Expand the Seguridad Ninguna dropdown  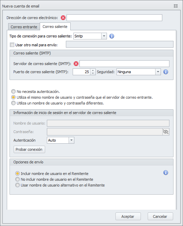tap(158, 72)
